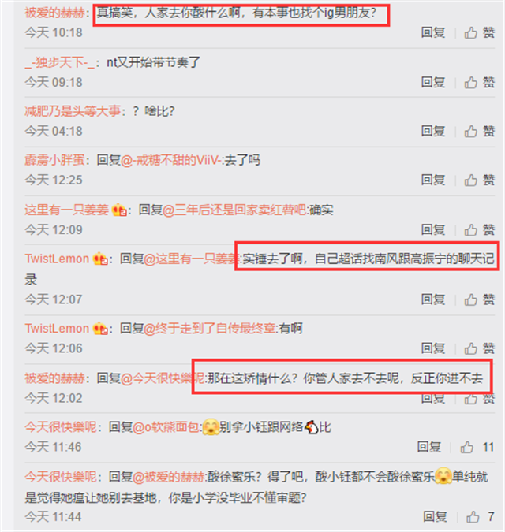The height and width of the screenshot is (532, 505).
Task: Reply to the 10:18 comment by 被爱的赫赫
Action: coord(433,33)
